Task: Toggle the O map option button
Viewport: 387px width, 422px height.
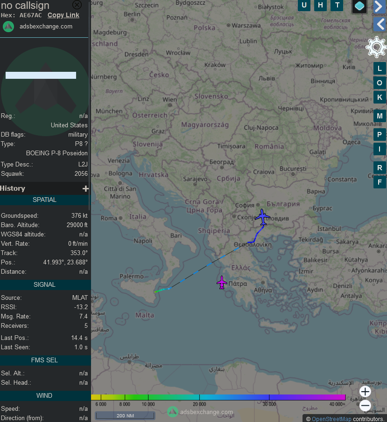Action: [380, 83]
